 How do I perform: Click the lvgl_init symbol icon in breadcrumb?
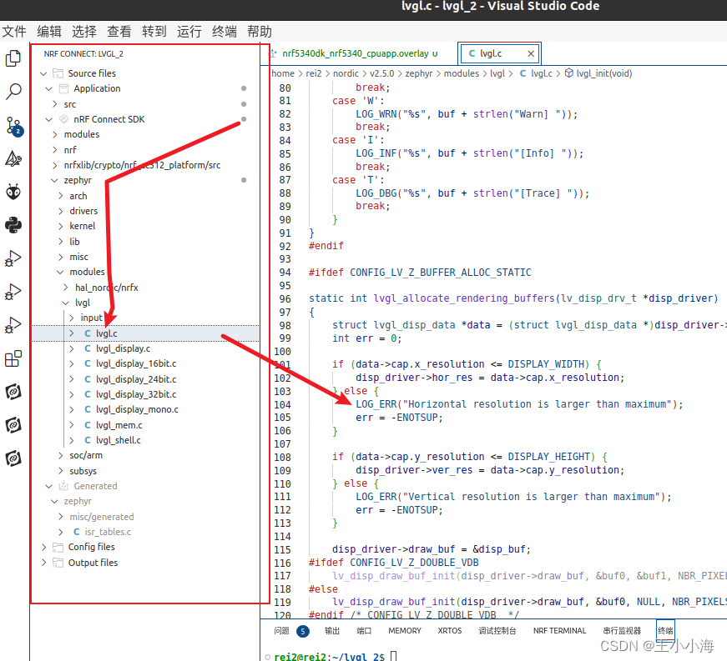tap(569, 73)
